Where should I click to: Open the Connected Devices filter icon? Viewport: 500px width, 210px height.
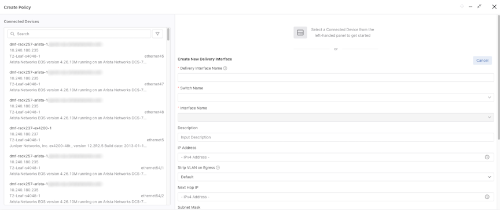[x=157, y=33]
